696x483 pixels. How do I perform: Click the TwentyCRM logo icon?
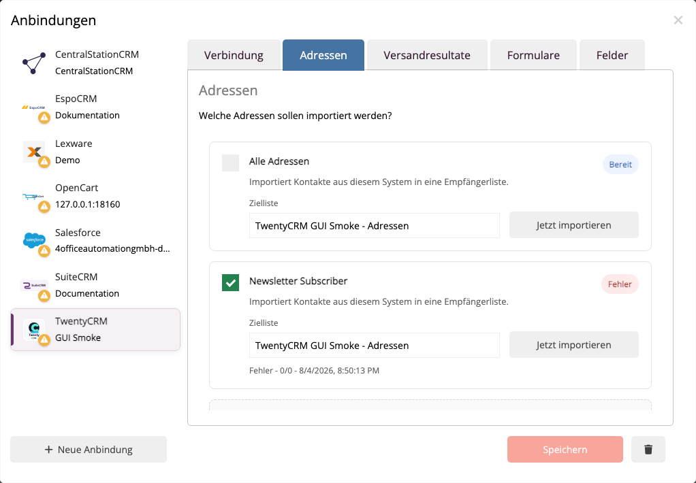tap(34, 329)
